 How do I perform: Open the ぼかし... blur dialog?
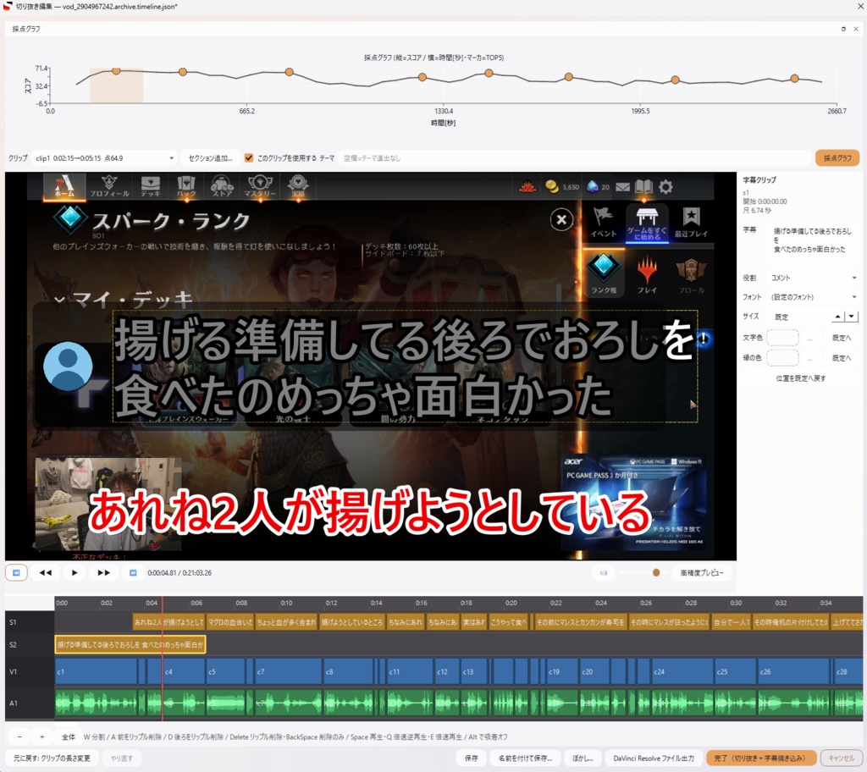coord(583,758)
